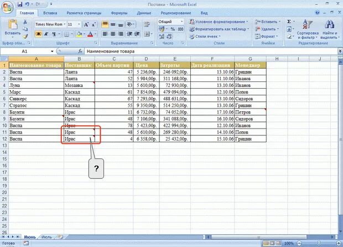This screenshot has height=247, width=343.
Task: Center text horizontally
Action: 113,34
